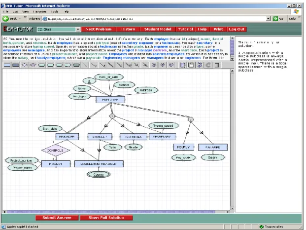Image resolution: width=306 pixels, height=230 pixels.
Task: Open the Edit menu
Action: point(15,12)
